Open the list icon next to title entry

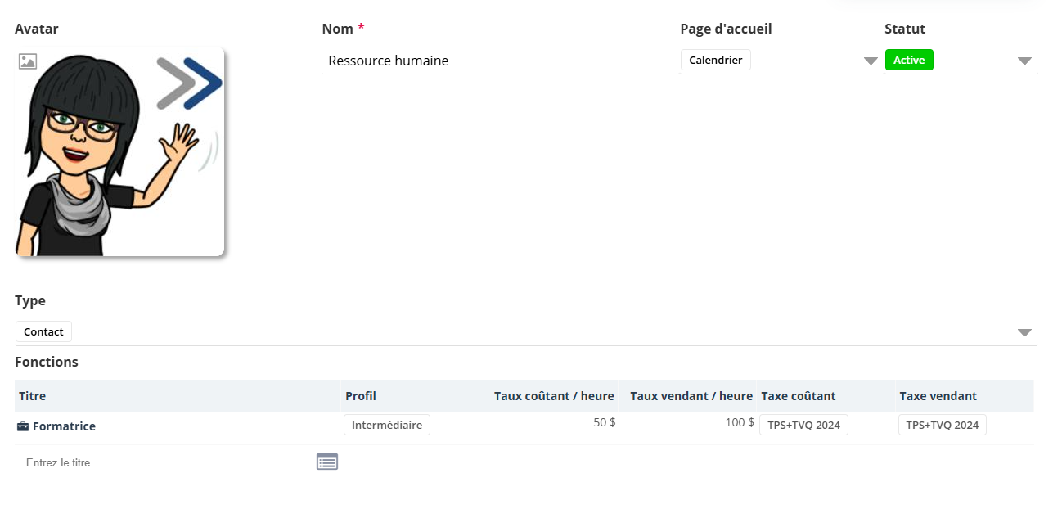(x=327, y=462)
